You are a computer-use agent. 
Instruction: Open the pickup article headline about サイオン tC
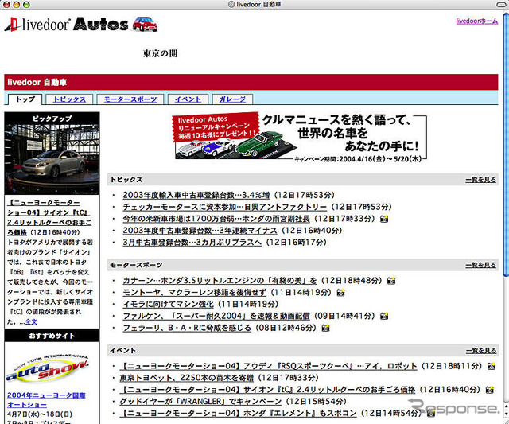click(x=49, y=217)
